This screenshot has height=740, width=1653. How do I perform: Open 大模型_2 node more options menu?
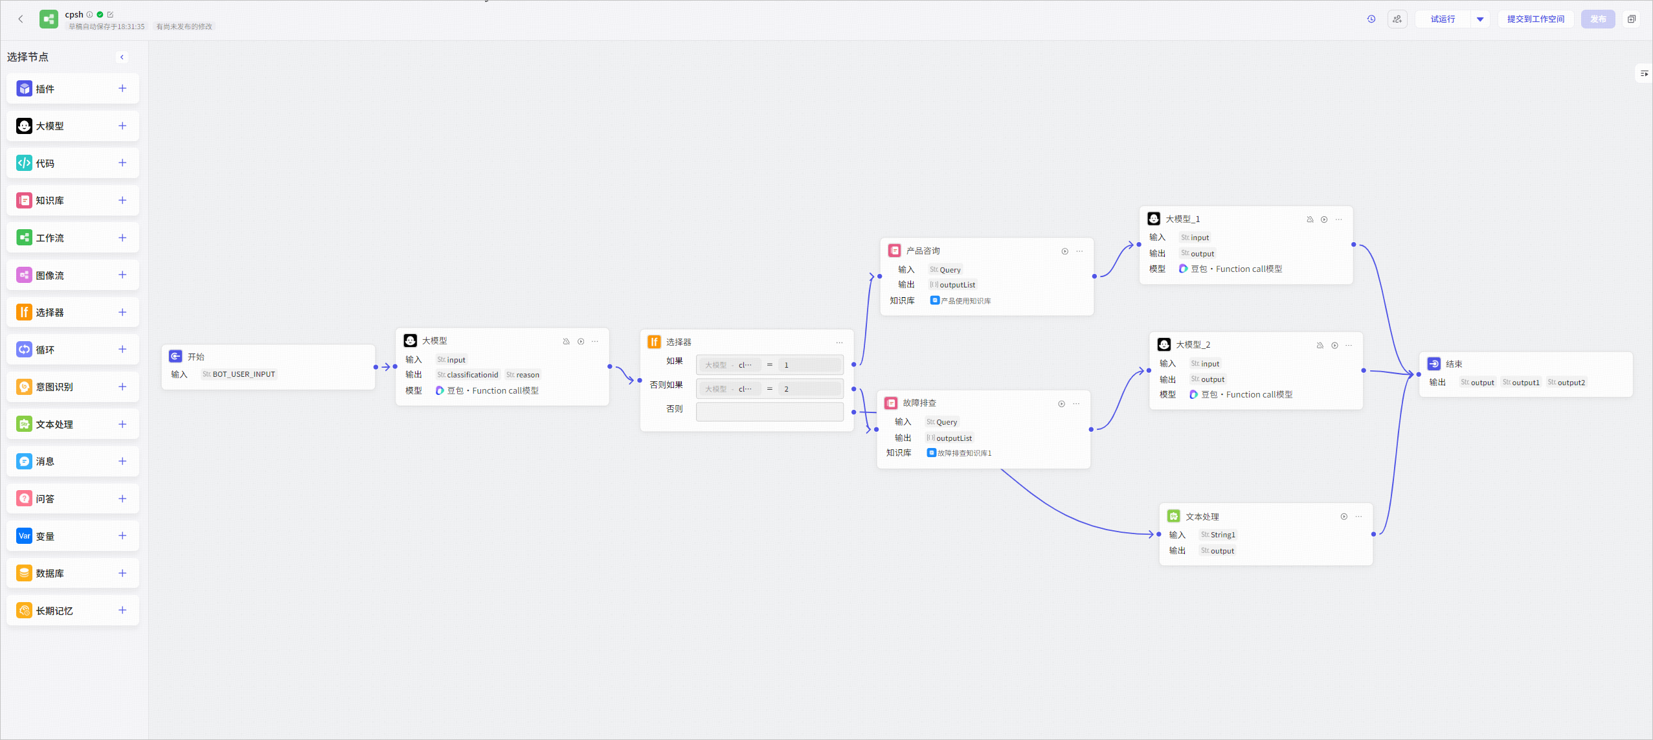click(1349, 345)
